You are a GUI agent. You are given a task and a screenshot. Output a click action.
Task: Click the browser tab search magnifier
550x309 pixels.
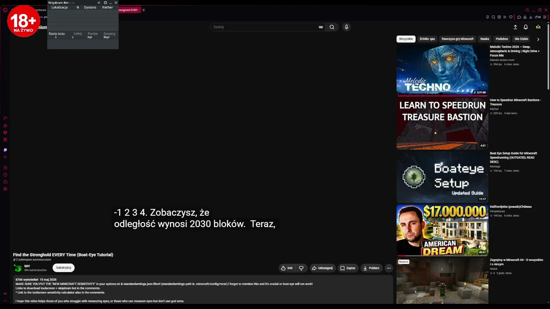pos(527,10)
